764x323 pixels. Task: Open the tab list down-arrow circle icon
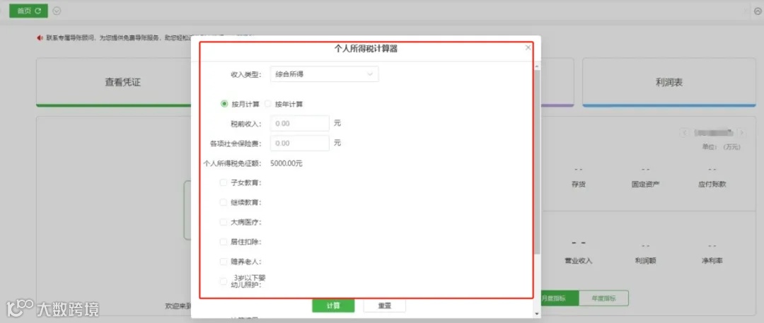pos(57,11)
